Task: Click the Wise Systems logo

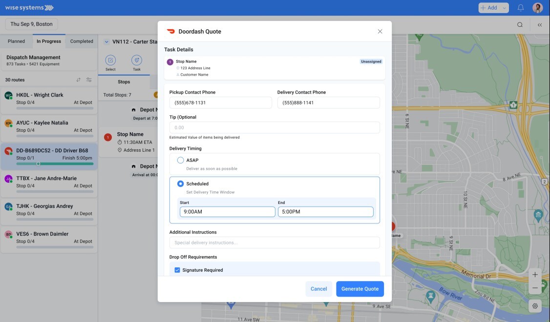Action: click(29, 8)
